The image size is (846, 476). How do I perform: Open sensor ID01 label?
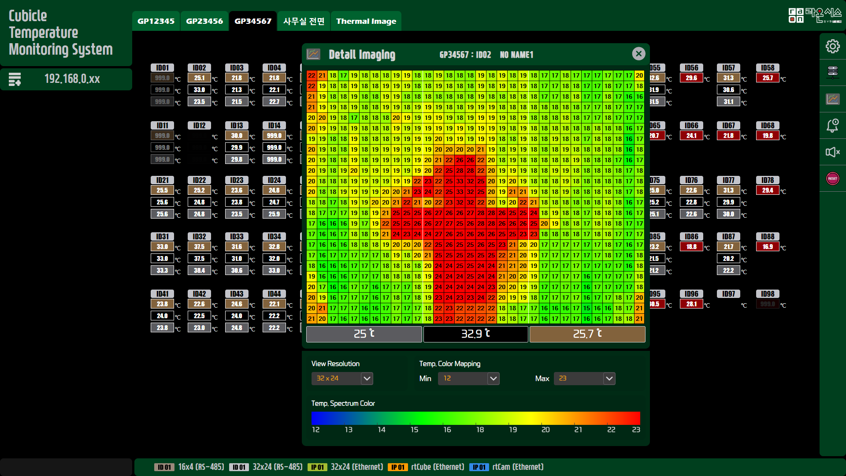point(162,67)
